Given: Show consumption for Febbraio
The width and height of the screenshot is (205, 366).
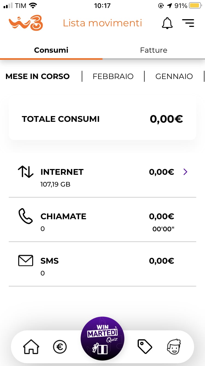Looking at the screenshot, I should [x=113, y=76].
